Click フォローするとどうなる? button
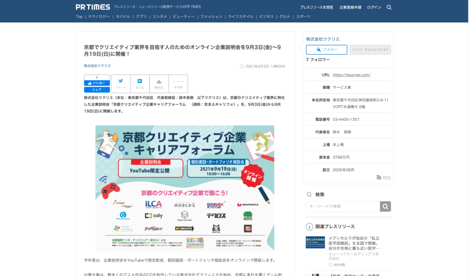The height and width of the screenshot is (276, 469). [370, 49]
